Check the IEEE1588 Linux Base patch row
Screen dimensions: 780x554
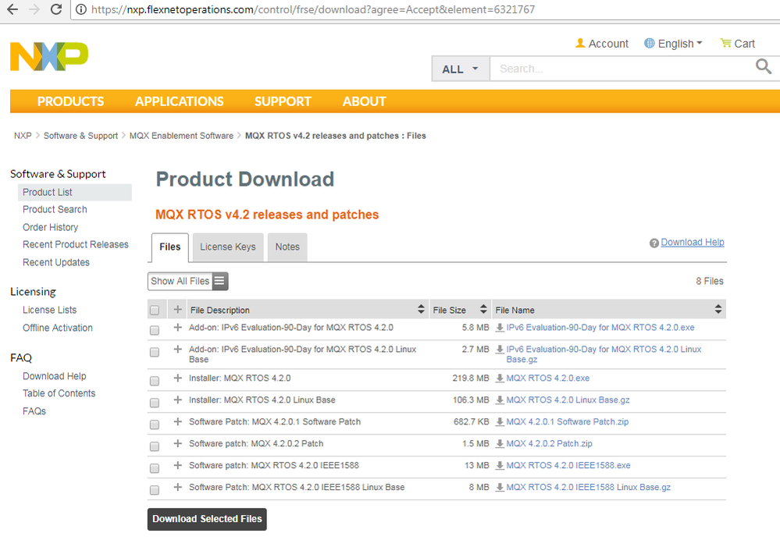155,490
